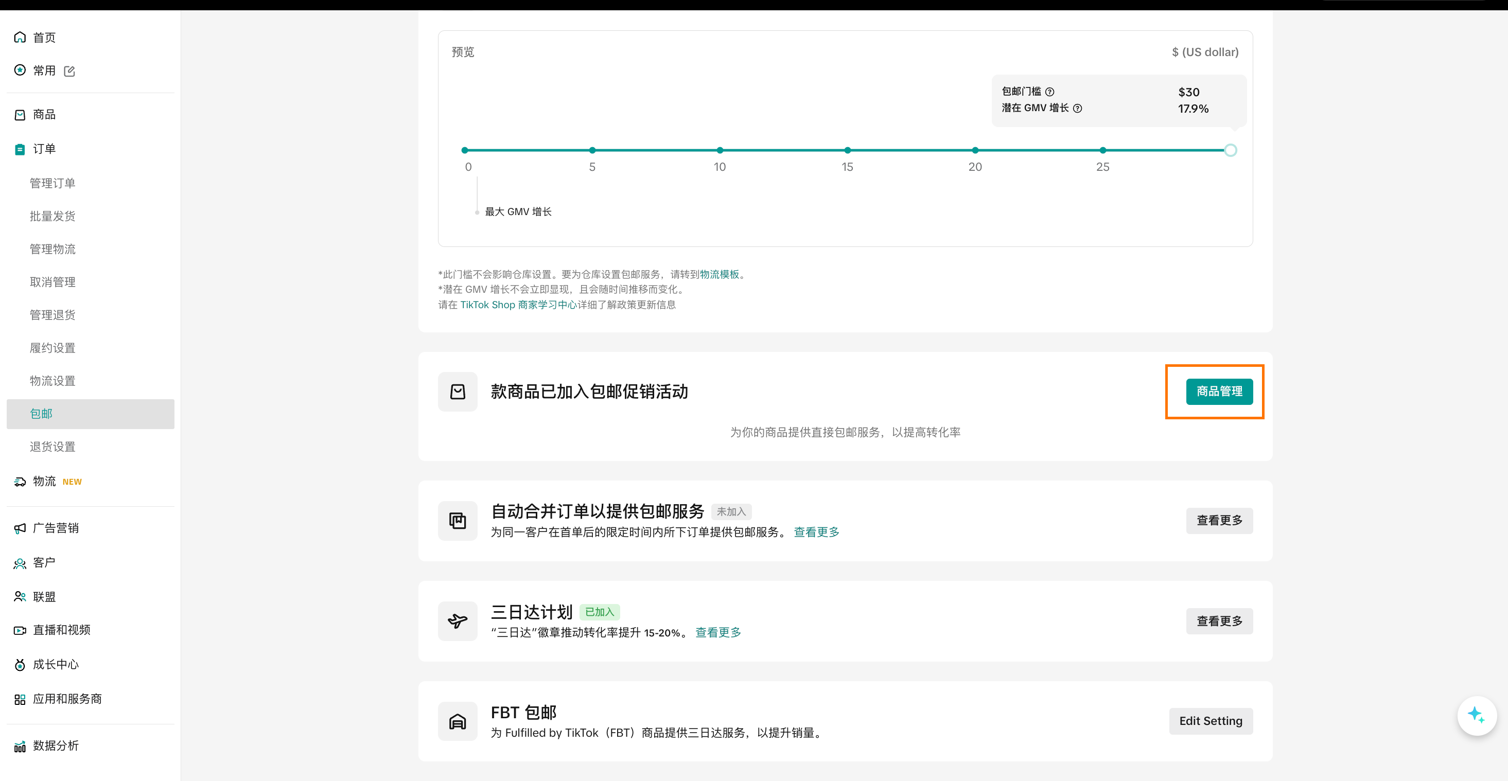
Task: Open 管理订单 in the sidebar
Action: (x=52, y=183)
